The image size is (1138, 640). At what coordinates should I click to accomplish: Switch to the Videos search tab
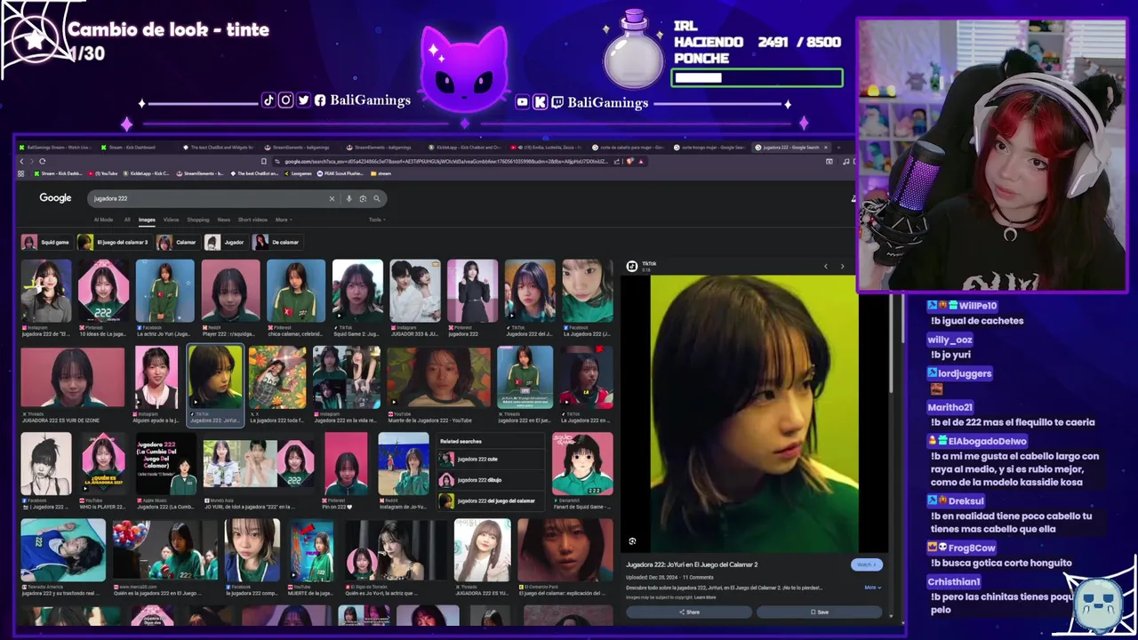pyautogui.click(x=171, y=220)
